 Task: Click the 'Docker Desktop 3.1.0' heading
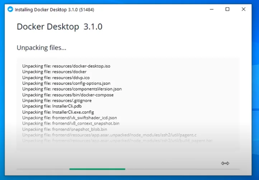[60, 27]
